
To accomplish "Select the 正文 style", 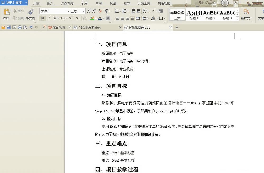I will pyautogui.click(x=177, y=14).
